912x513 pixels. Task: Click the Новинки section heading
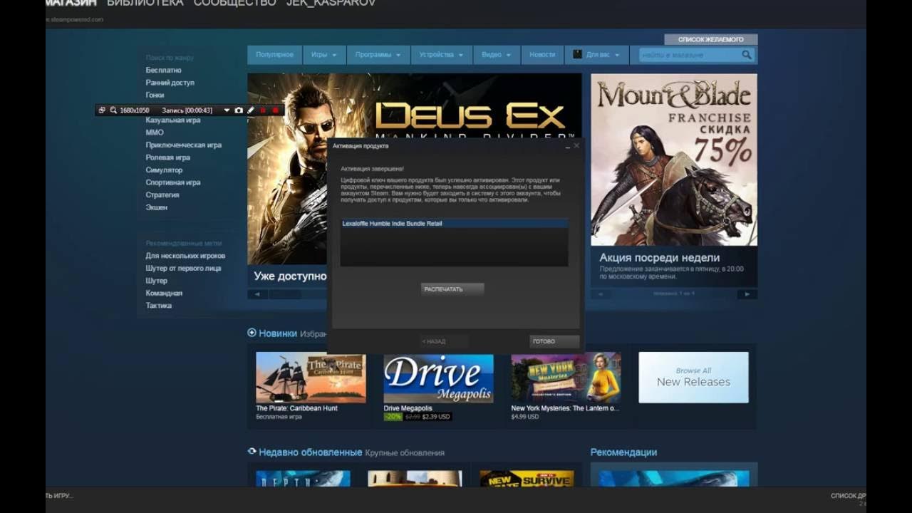(278, 333)
